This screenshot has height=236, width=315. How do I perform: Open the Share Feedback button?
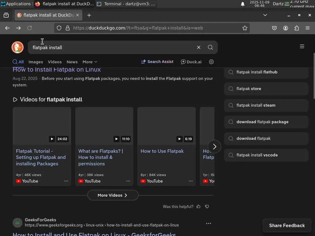tap(287, 226)
